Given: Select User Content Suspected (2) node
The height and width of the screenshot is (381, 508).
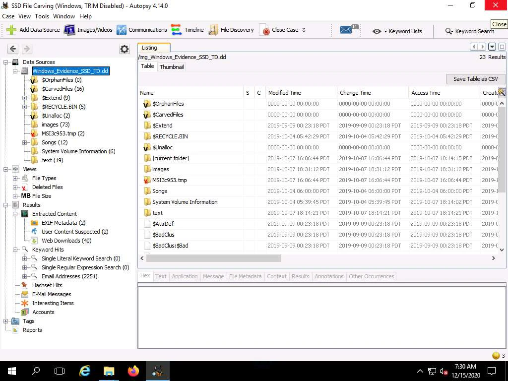Looking at the screenshot, I should click(x=75, y=232).
